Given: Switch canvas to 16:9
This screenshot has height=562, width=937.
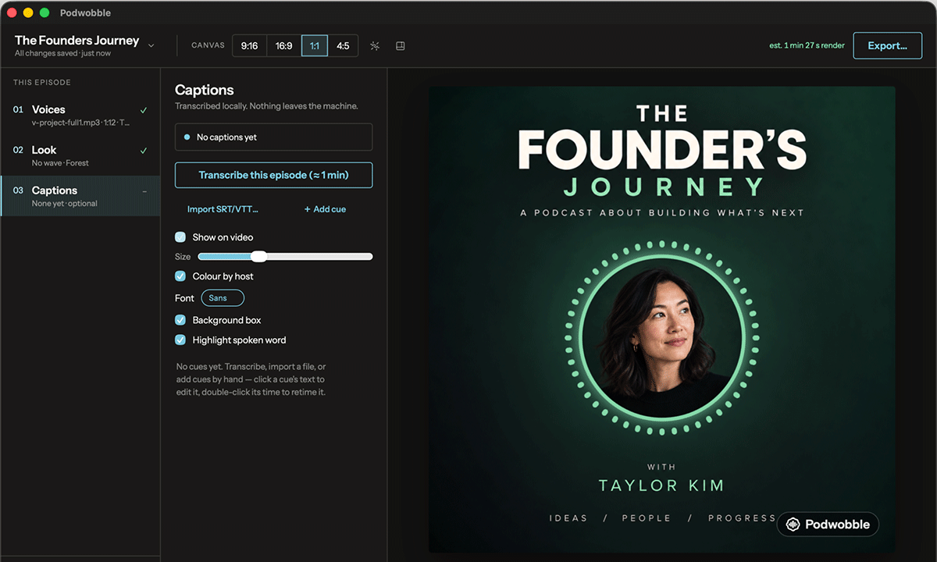Looking at the screenshot, I should pos(284,46).
